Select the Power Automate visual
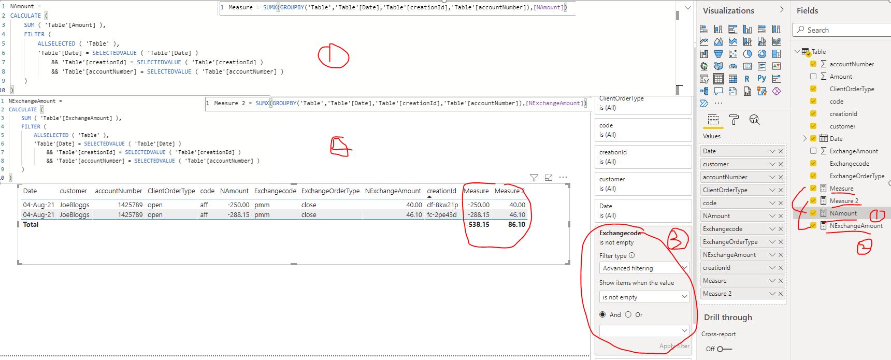 (703, 104)
